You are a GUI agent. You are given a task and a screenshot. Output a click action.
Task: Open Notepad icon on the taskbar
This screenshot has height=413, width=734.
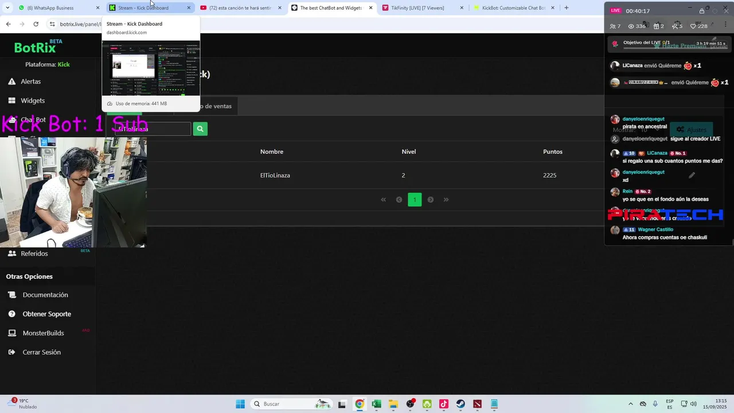pos(494,404)
